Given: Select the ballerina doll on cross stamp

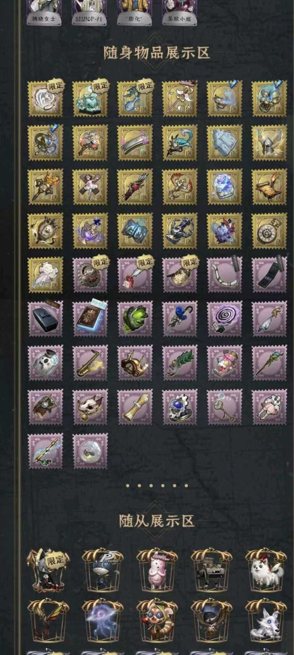Looking at the screenshot, I should pyautogui.click(x=90, y=187).
